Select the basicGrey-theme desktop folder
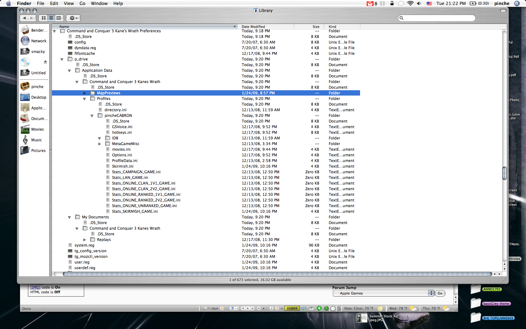Viewport: 526px width, 329px height. click(491, 303)
